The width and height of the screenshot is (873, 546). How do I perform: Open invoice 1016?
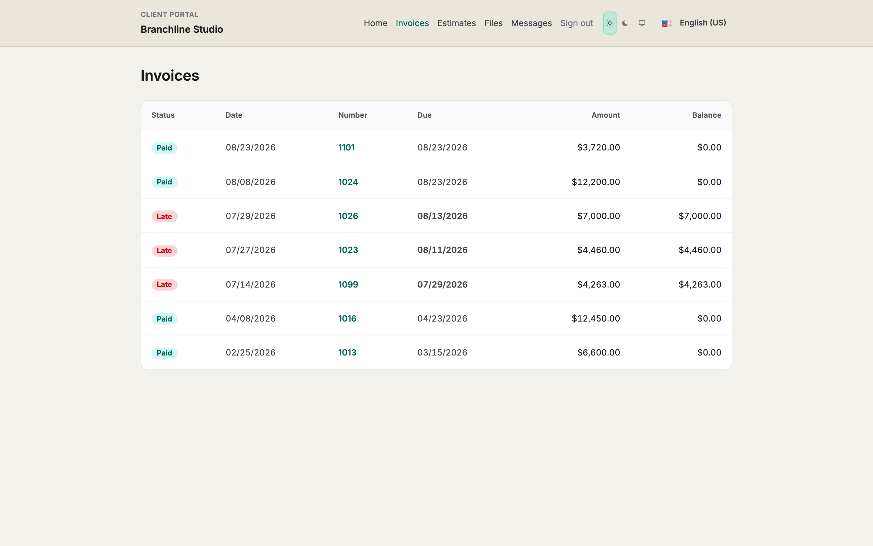coord(347,318)
